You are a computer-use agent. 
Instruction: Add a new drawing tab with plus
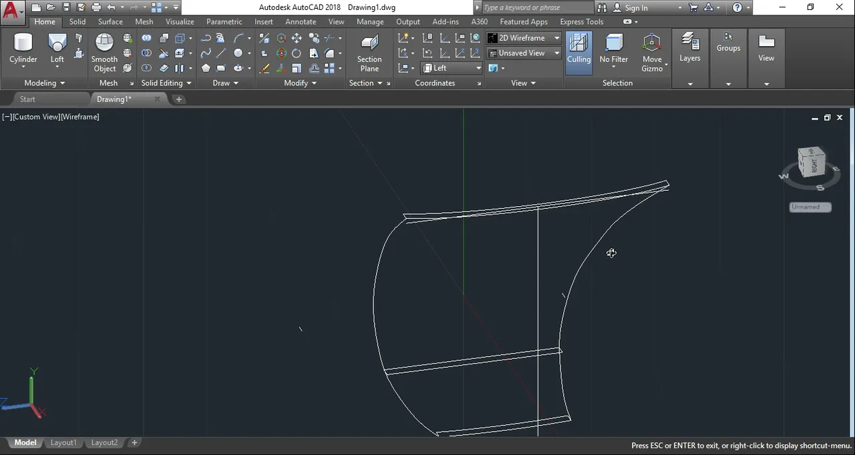(x=178, y=99)
